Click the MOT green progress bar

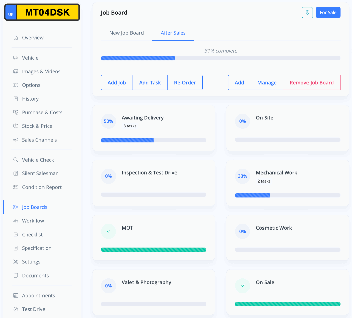154,250
